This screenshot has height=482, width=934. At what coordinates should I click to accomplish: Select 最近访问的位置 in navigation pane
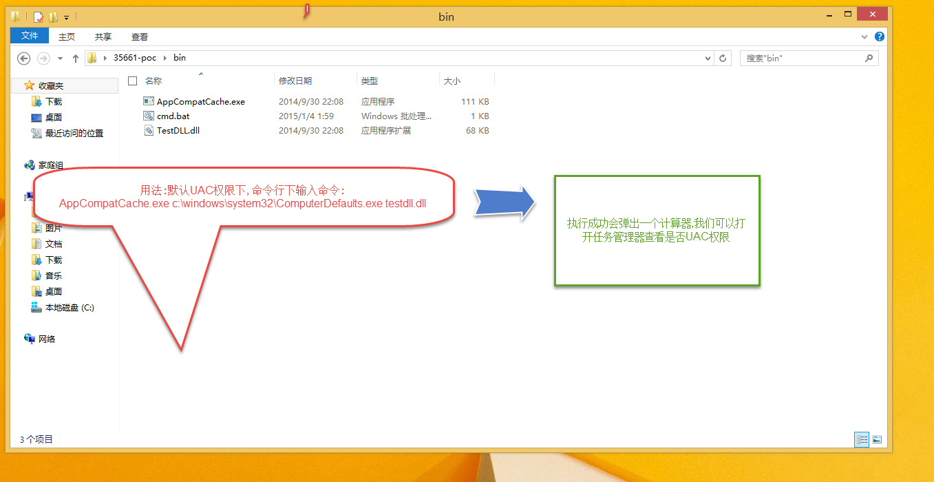[x=74, y=134]
